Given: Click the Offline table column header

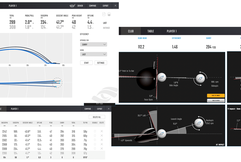Looking at the screenshot, I should pos(40,122).
